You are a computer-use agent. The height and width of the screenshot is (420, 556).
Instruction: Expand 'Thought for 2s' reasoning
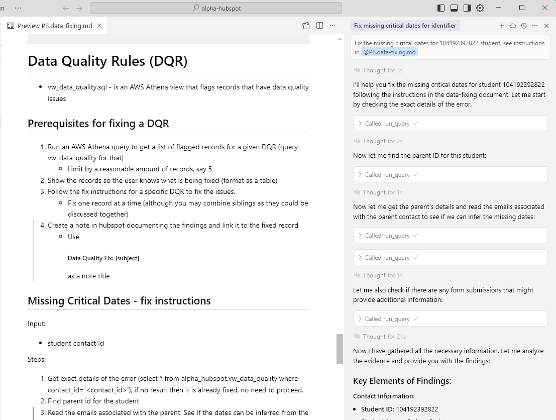(378, 141)
